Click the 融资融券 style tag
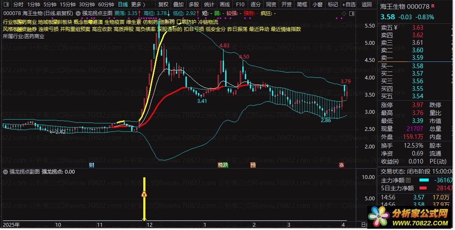The width and height of the screenshot is (455, 230). (27, 29)
